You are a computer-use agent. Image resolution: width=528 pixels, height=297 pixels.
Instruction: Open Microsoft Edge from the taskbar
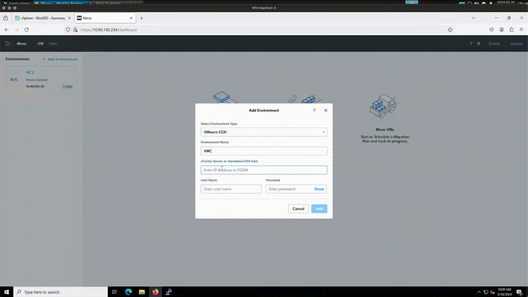128,292
